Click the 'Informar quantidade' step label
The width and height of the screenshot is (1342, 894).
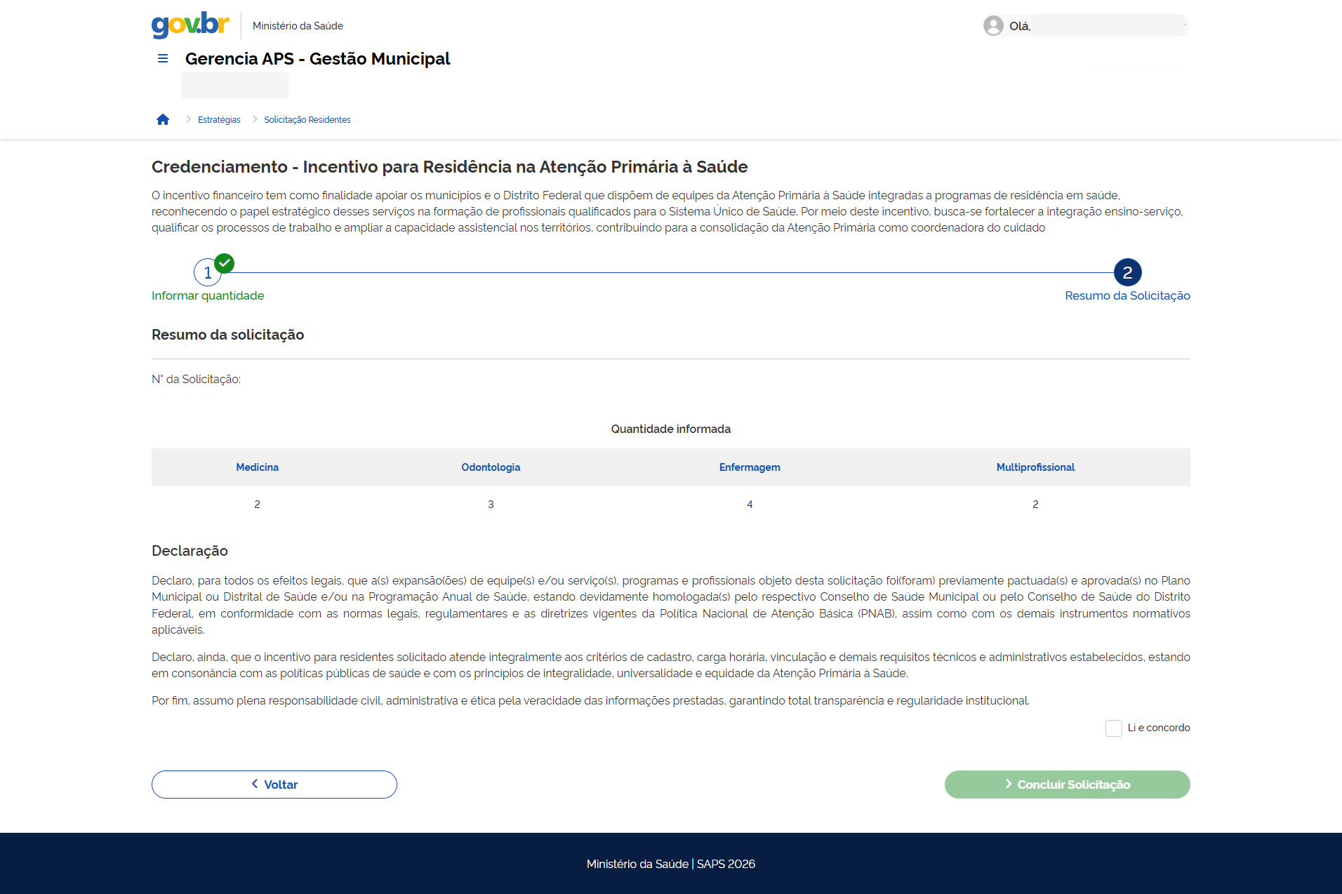click(208, 296)
